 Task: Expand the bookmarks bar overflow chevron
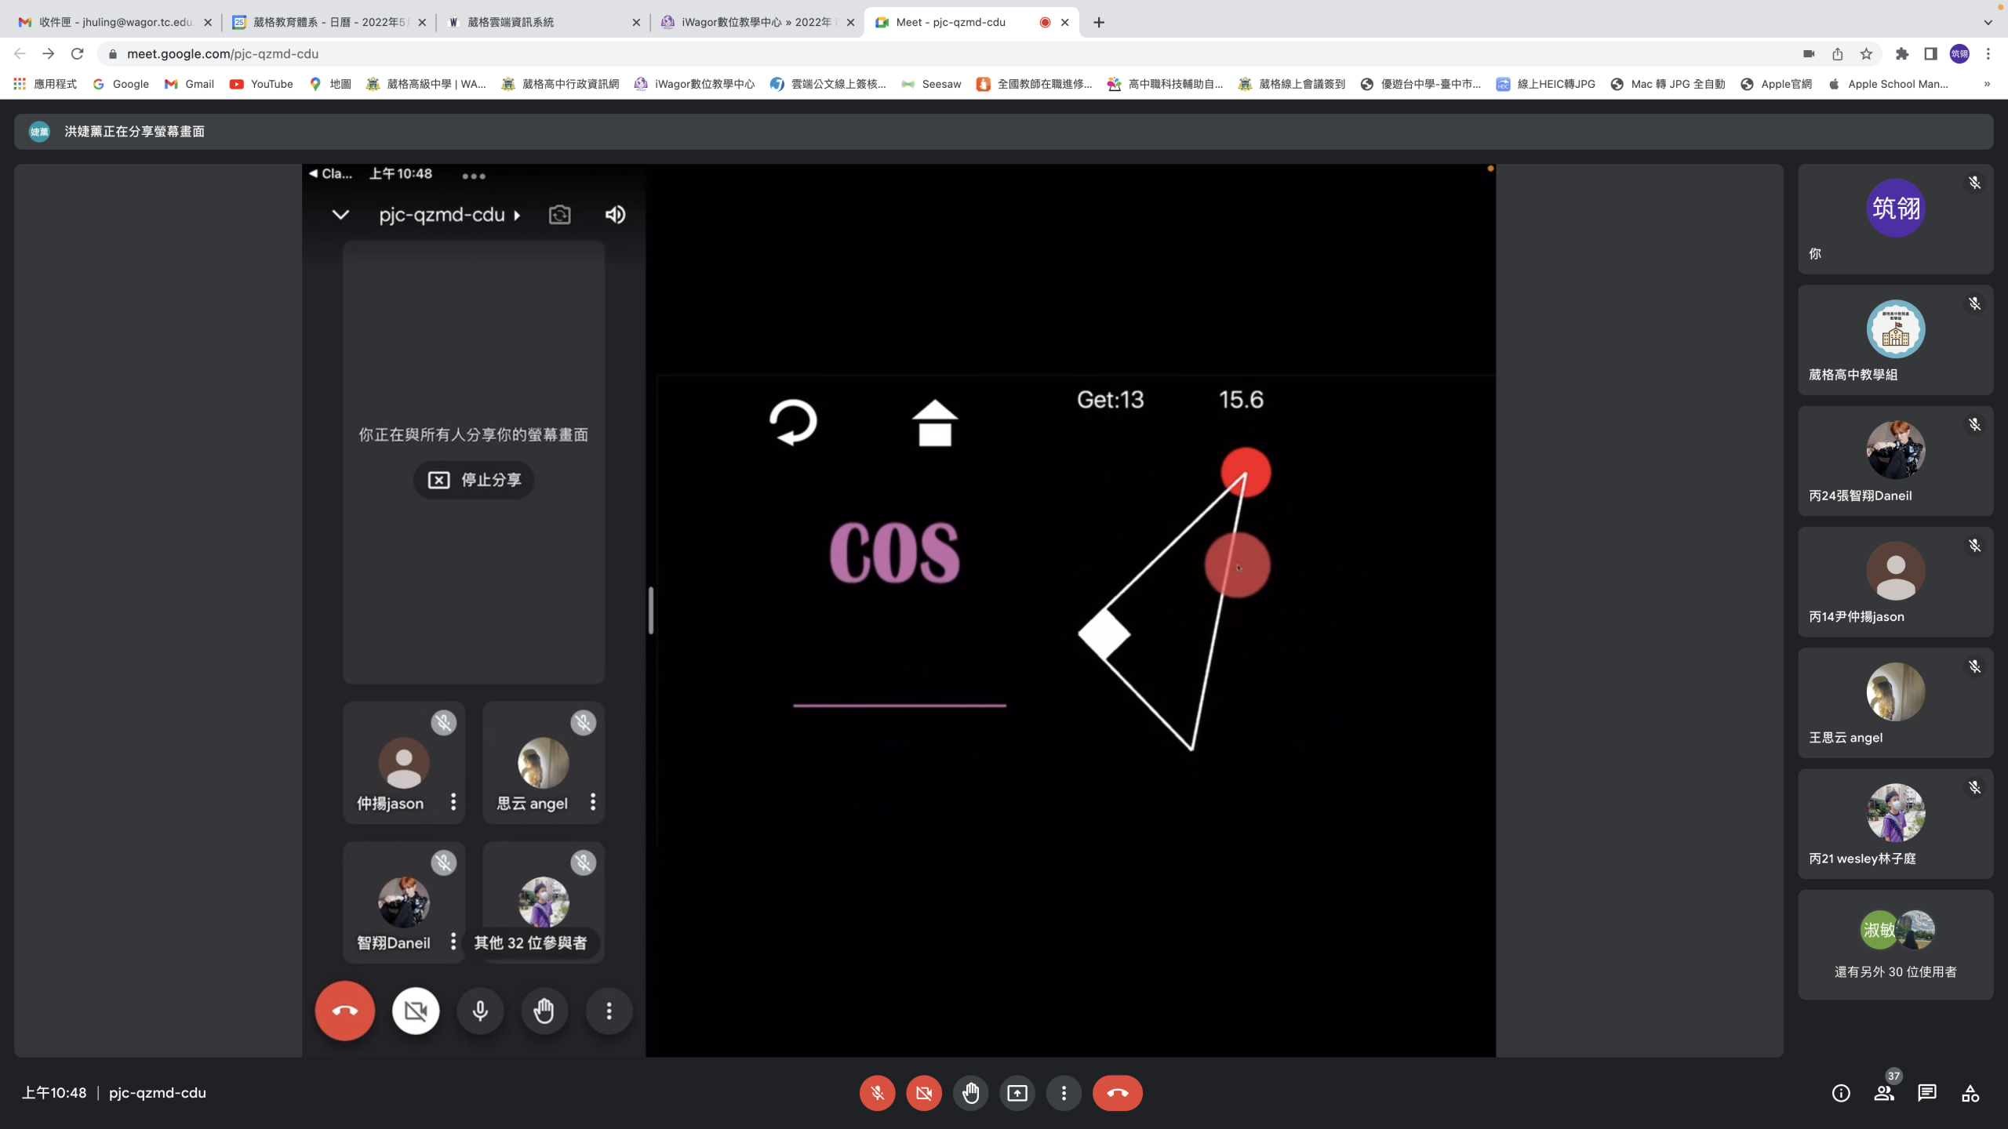pos(1987,84)
